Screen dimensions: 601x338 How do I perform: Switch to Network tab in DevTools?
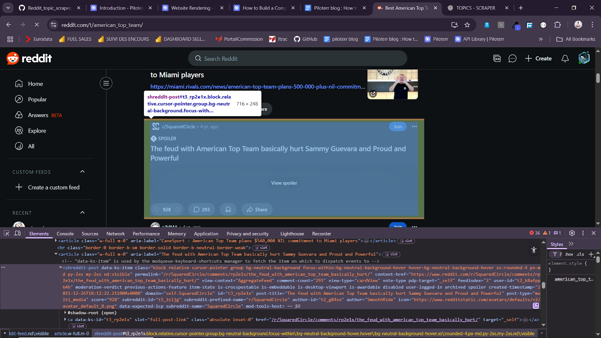pyautogui.click(x=115, y=234)
